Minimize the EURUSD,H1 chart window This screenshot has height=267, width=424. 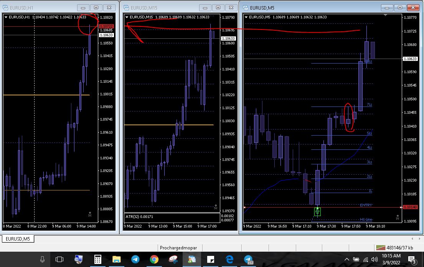pos(83,8)
